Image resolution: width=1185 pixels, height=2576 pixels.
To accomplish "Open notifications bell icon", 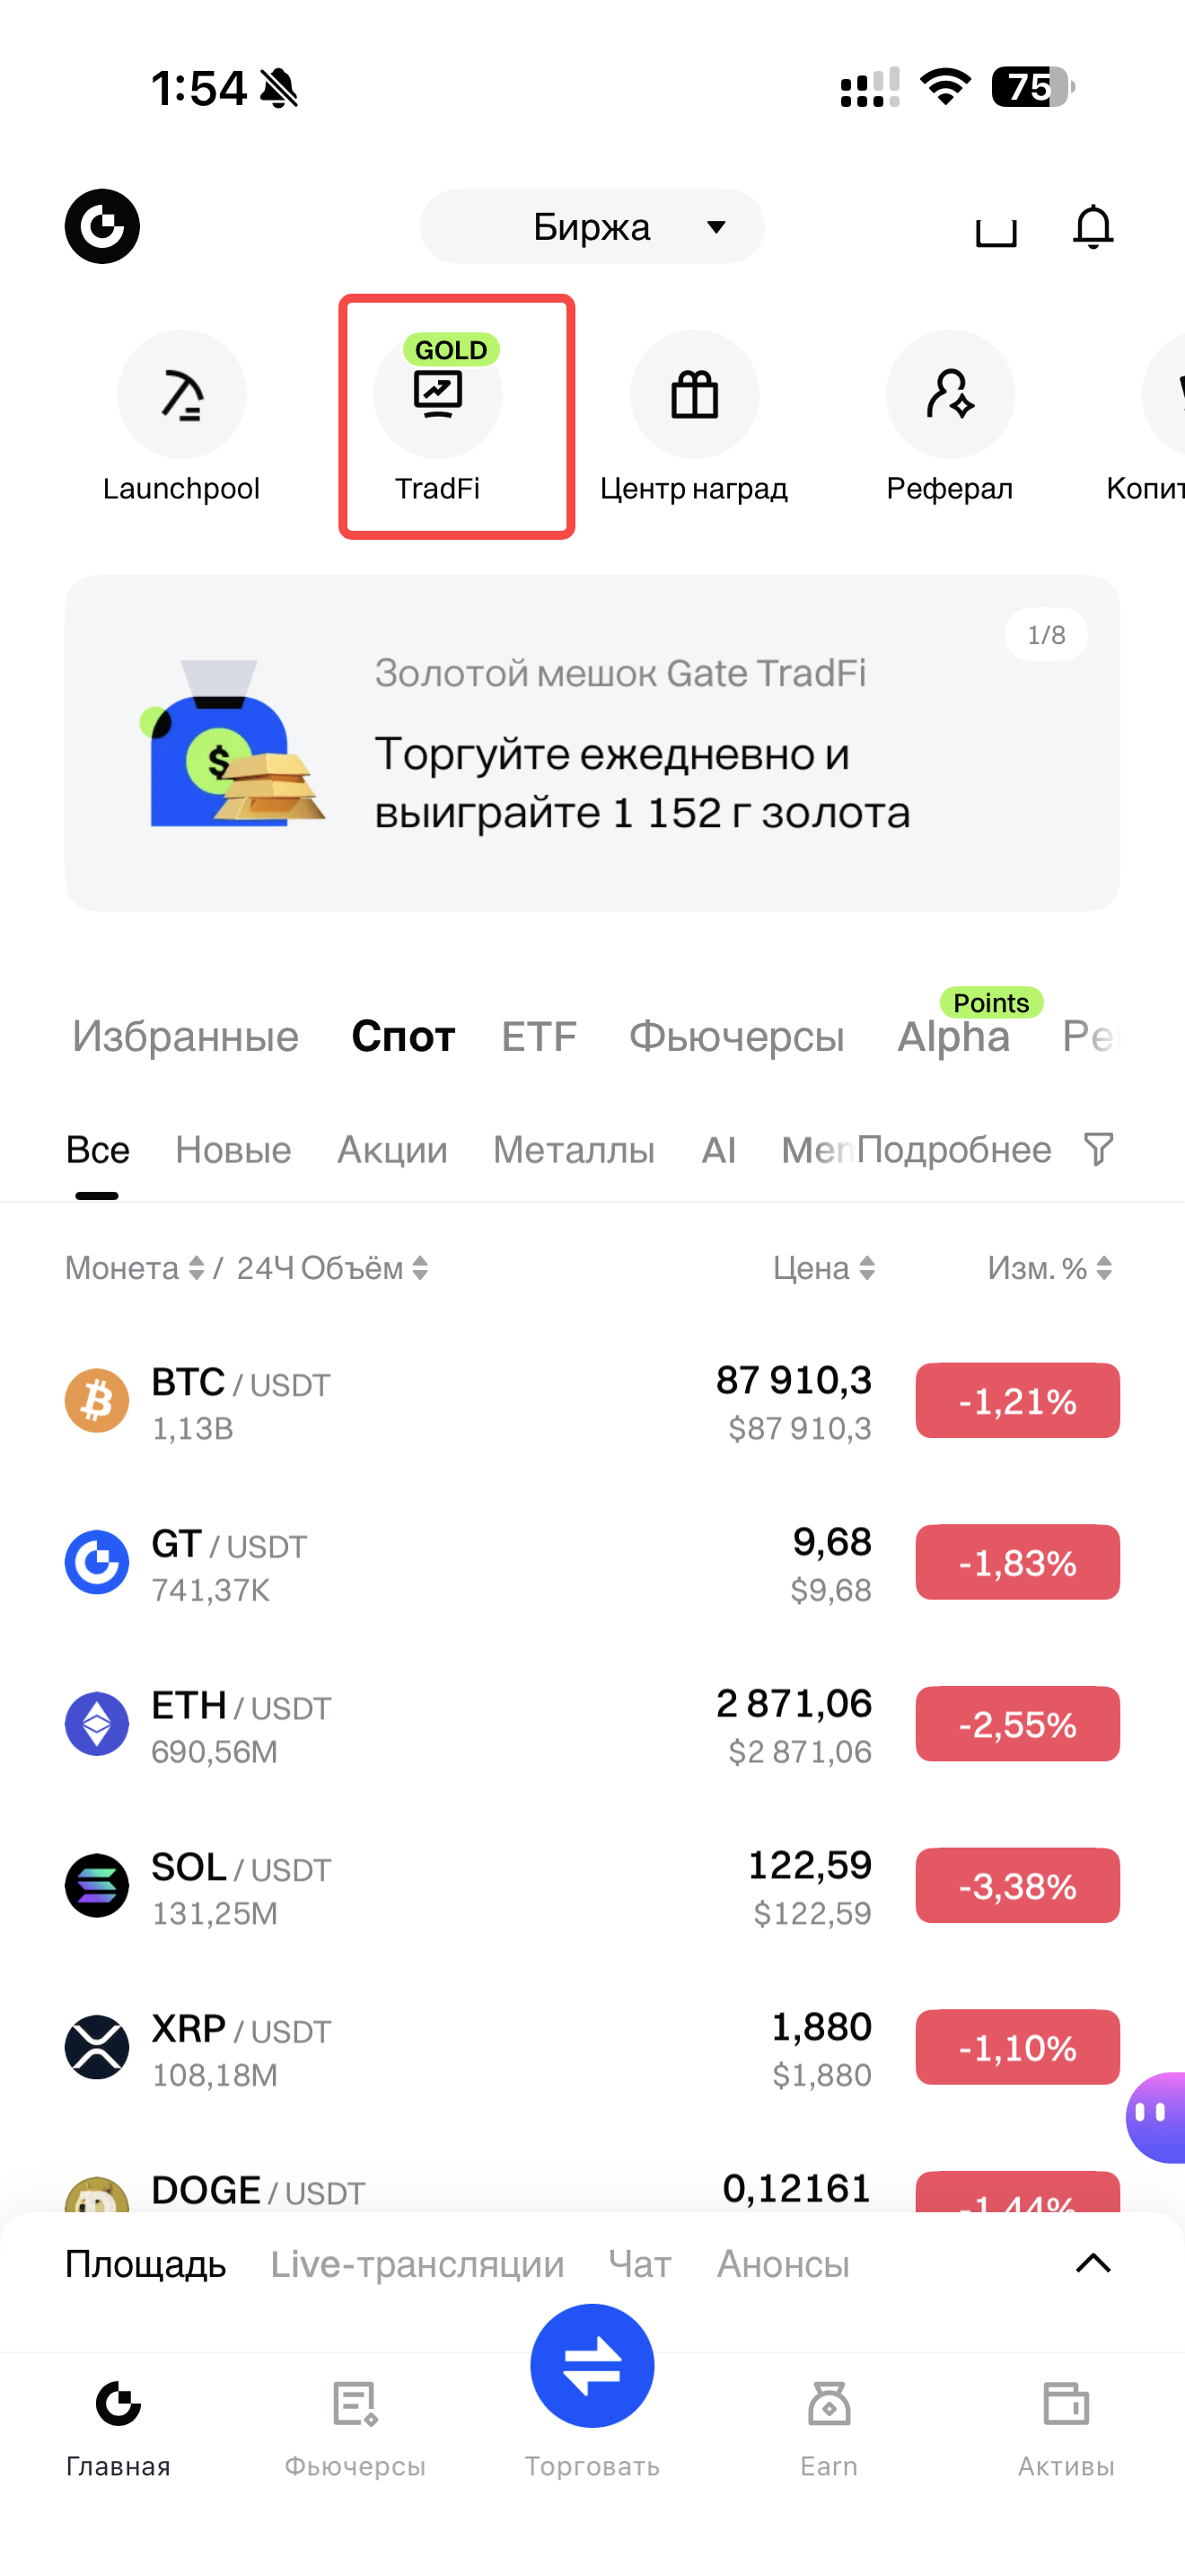I will (1093, 227).
